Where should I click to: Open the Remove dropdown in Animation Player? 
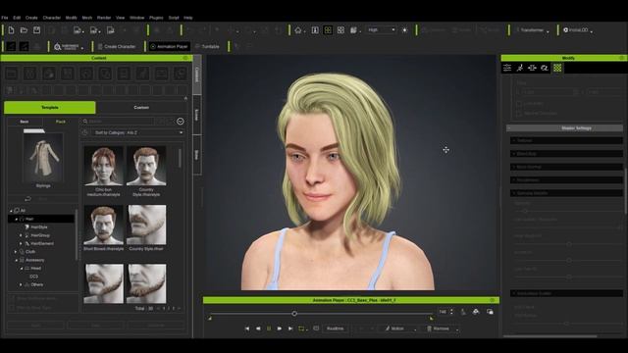pyautogui.click(x=442, y=328)
